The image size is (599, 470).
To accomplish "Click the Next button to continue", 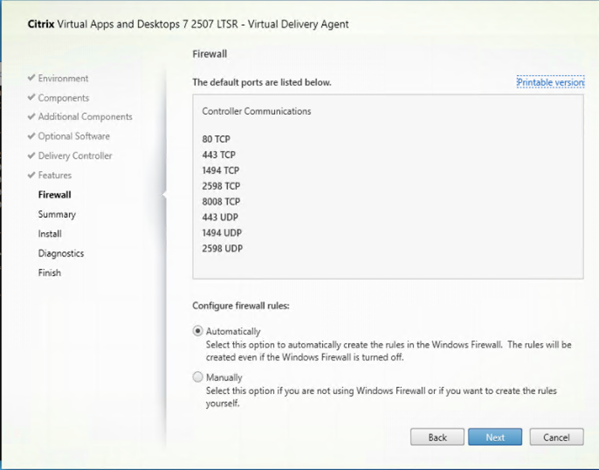I will tap(495, 437).
